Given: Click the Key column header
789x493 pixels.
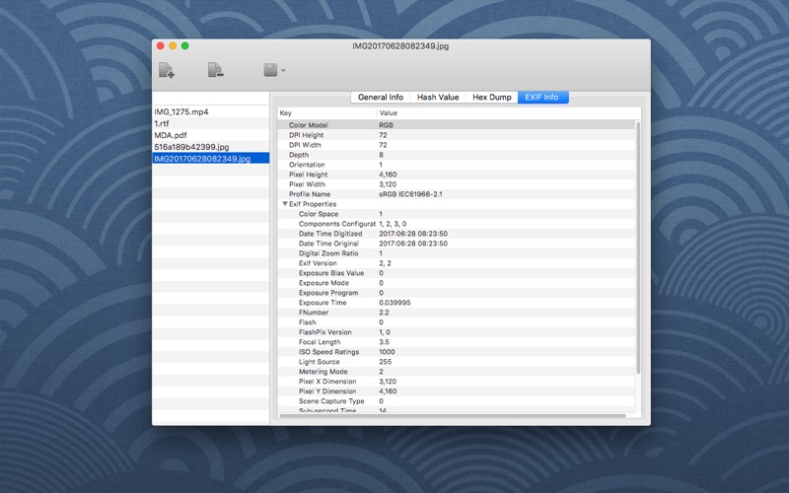Looking at the screenshot, I should [x=327, y=113].
